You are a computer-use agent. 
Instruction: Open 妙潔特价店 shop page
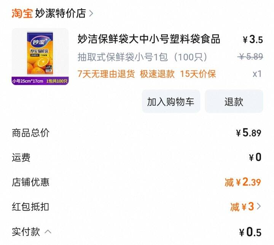click(61, 13)
